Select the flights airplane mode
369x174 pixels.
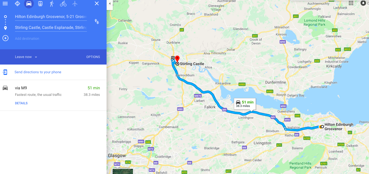coord(75,4)
